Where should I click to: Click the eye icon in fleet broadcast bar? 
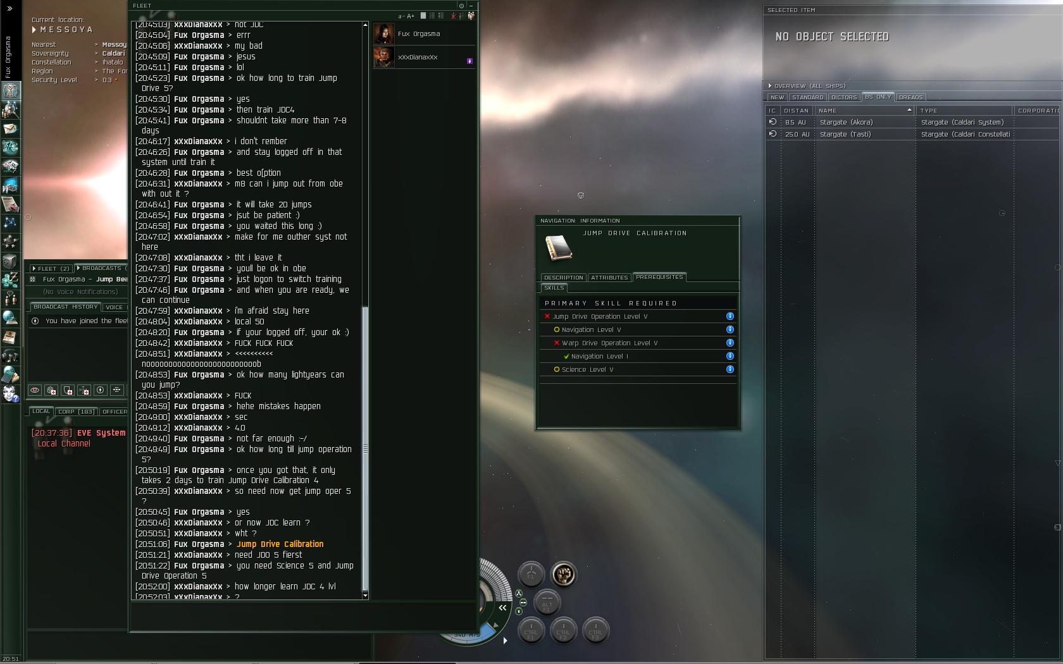click(x=35, y=390)
